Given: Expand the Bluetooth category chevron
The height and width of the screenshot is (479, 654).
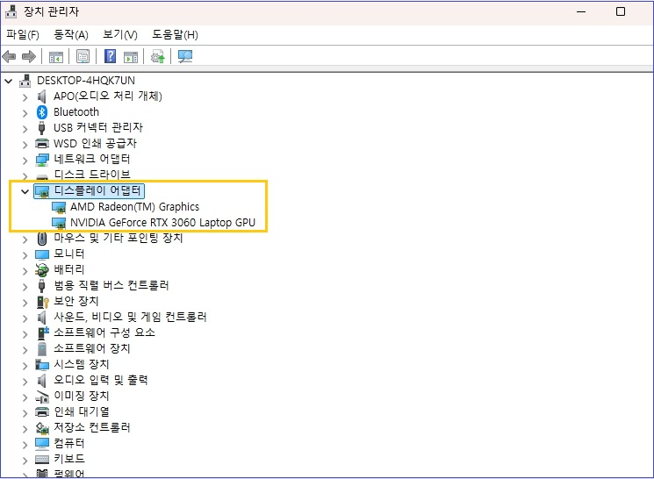Looking at the screenshot, I should (x=25, y=113).
